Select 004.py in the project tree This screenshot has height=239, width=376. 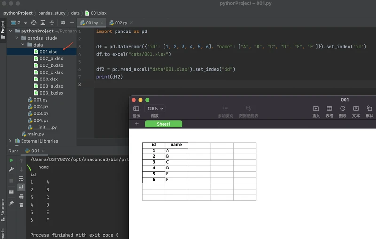click(x=38, y=120)
